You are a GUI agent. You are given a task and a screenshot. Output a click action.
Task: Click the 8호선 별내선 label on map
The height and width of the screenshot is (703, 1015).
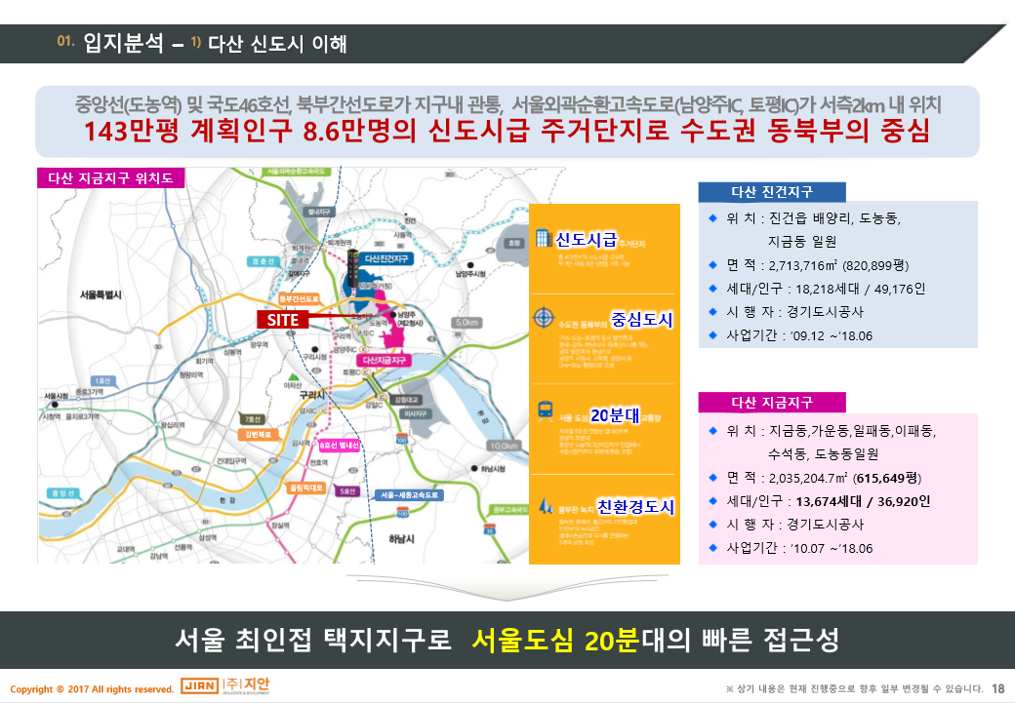point(339,446)
